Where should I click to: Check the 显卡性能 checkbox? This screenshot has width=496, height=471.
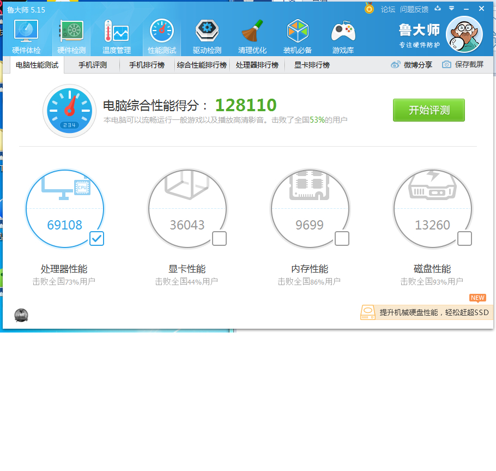(219, 239)
